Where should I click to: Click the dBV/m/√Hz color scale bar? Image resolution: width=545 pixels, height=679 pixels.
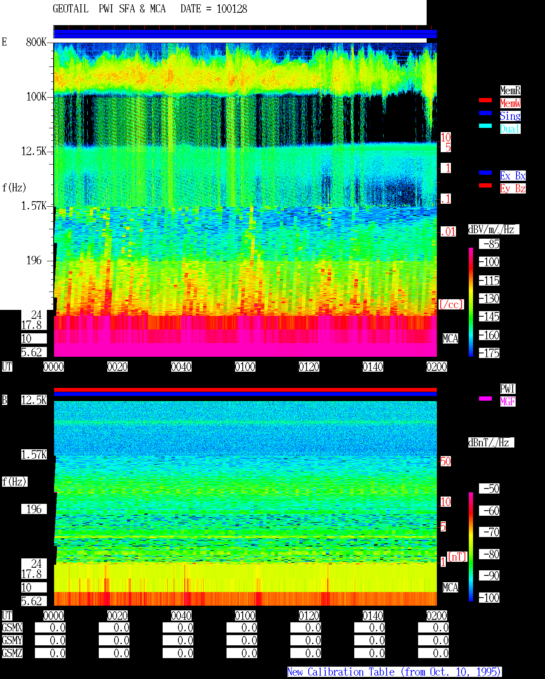(471, 302)
